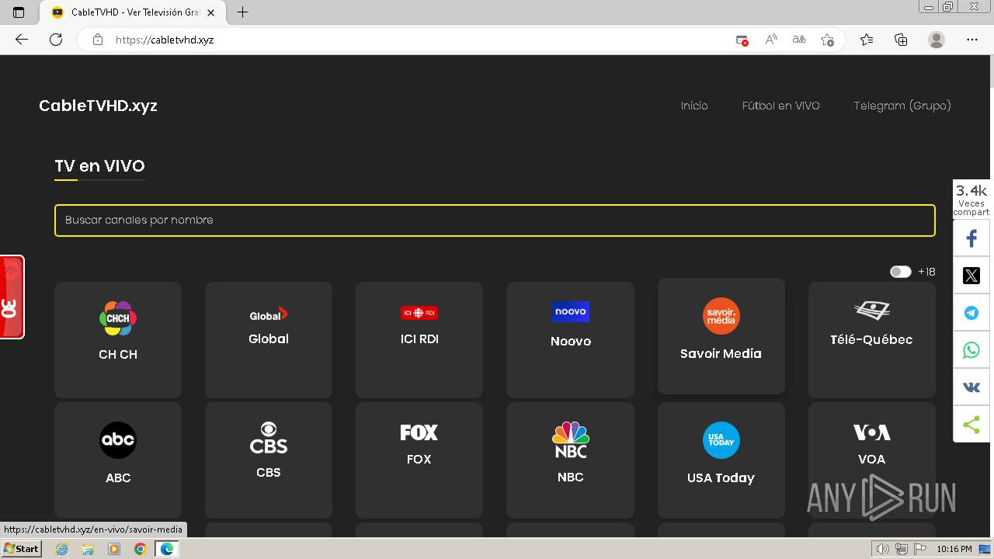Open the browser profile avatar
Viewport: 994px width, 559px height.
pos(937,40)
